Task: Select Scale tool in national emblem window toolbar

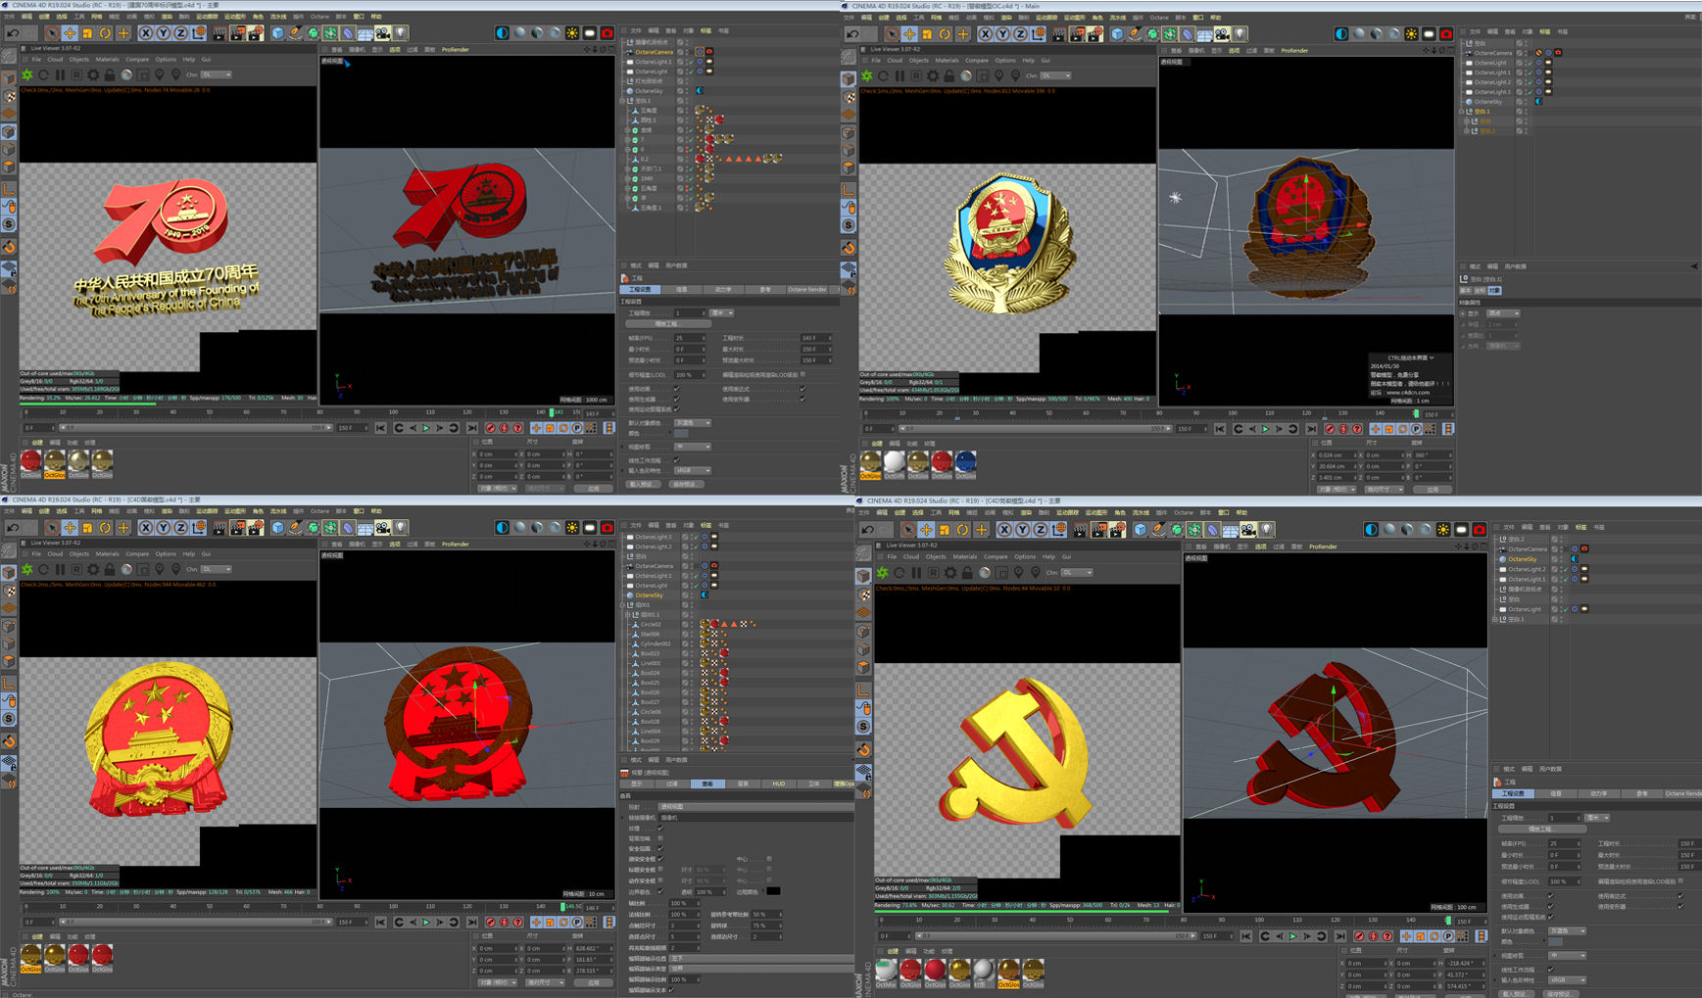Action: click(87, 528)
